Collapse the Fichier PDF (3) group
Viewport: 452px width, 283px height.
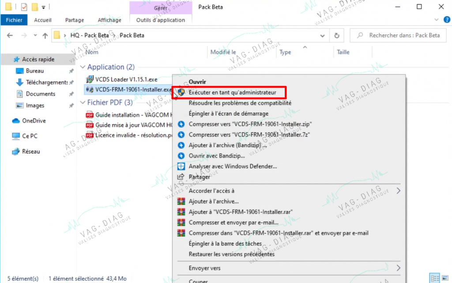[x=83, y=103]
